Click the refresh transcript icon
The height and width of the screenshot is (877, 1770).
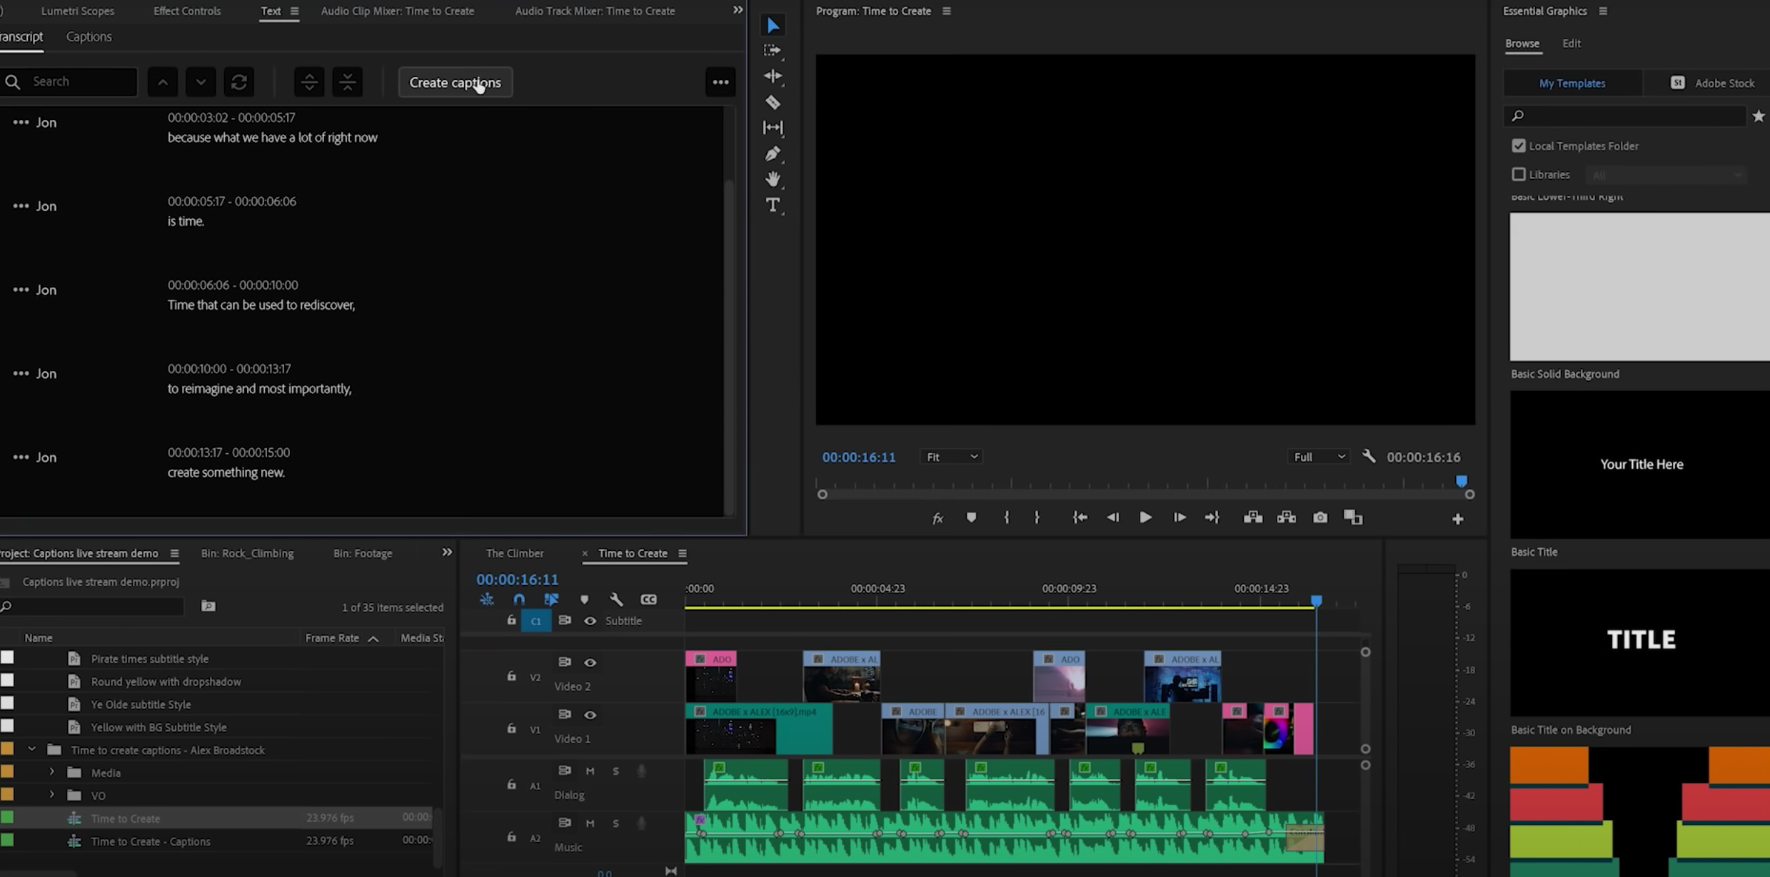tap(239, 82)
